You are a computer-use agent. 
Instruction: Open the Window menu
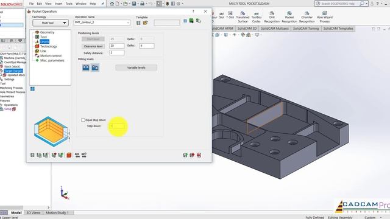[81, 4]
